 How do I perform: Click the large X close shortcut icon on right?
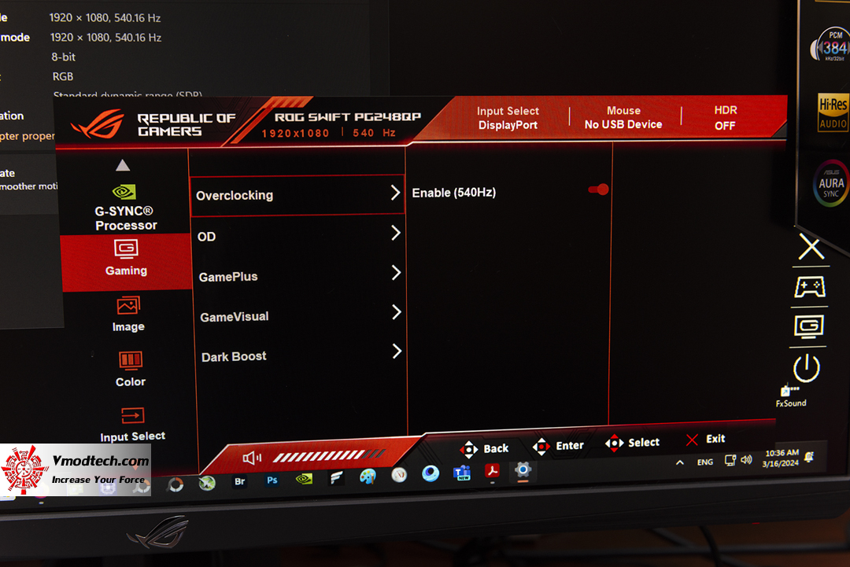(811, 248)
